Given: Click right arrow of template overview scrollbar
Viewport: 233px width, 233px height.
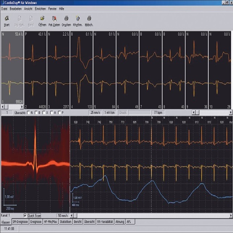Looking at the screenshot, I should (230, 113).
